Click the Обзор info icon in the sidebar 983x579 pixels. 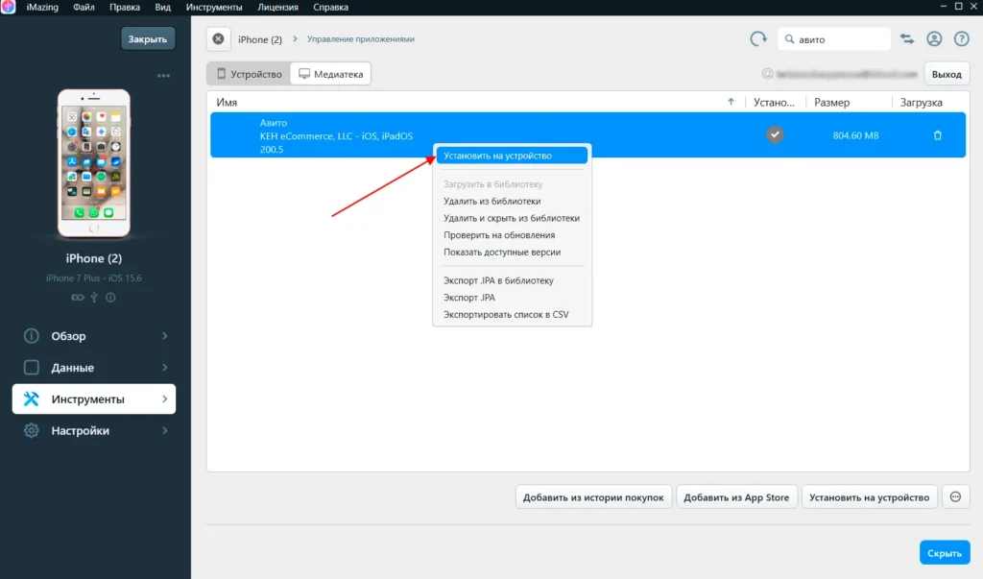32,336
